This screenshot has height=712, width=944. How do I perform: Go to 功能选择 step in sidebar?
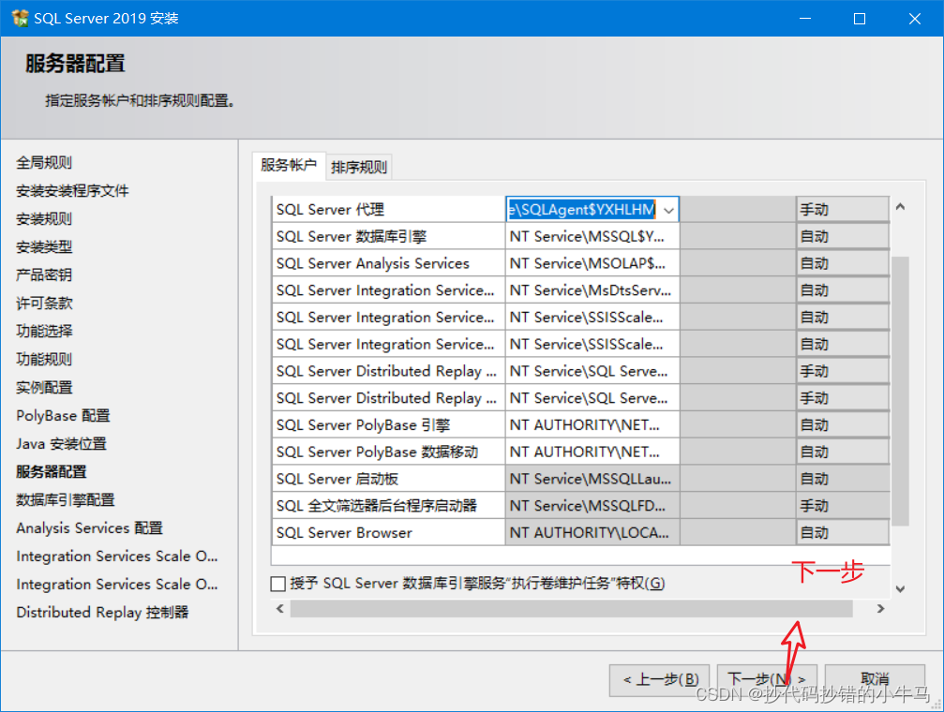click(x=44, y=331)
